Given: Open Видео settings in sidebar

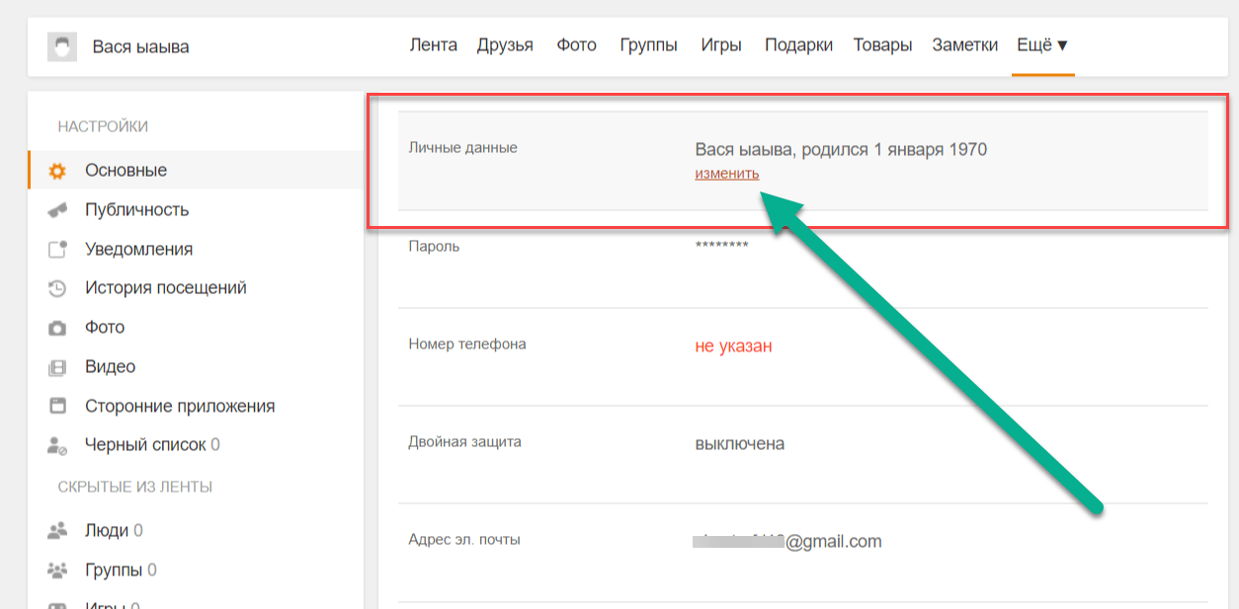Looking at the screenshot, I should [110, 366].
